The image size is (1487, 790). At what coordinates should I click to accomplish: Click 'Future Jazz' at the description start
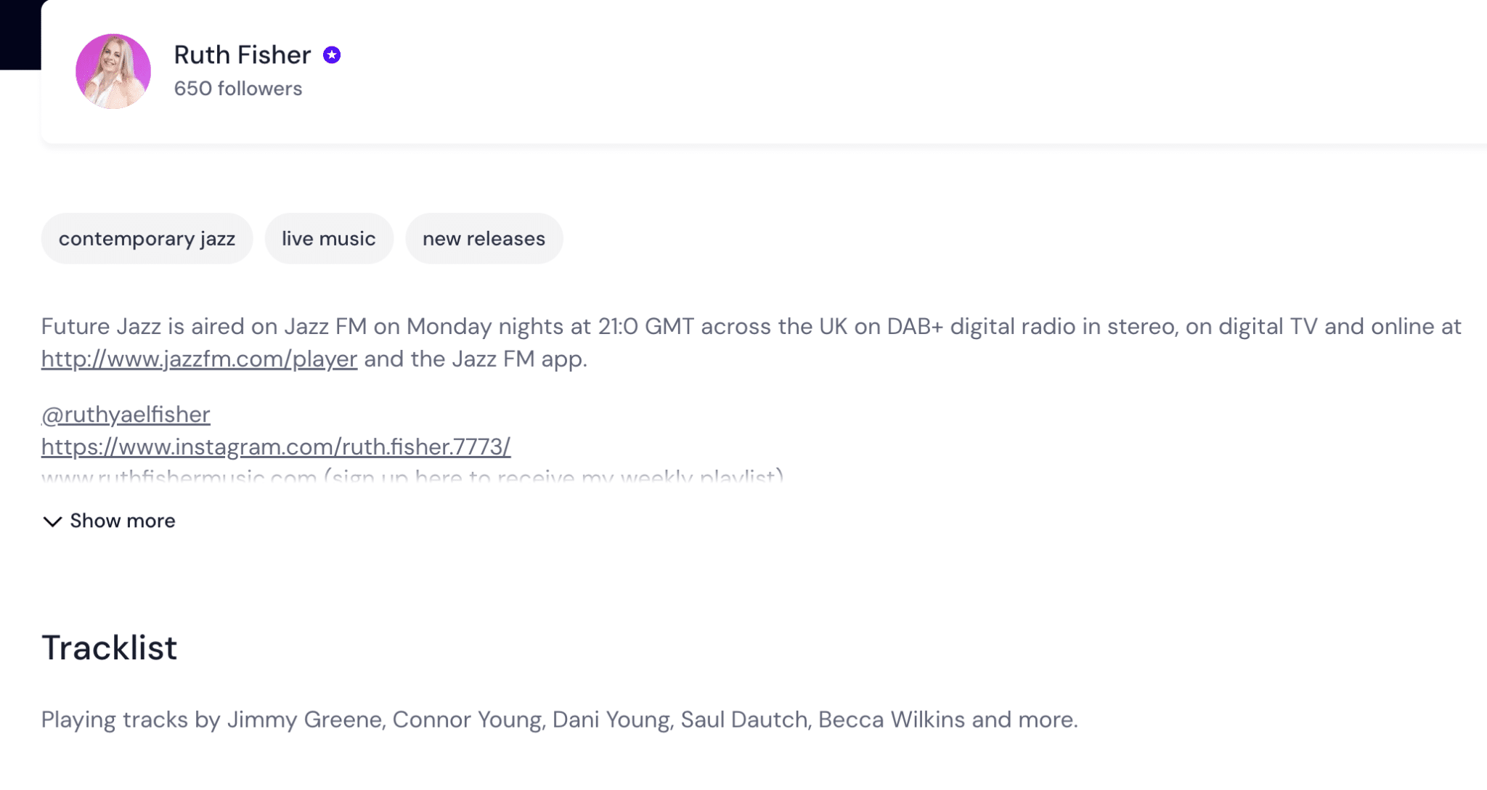pos(101,326)
